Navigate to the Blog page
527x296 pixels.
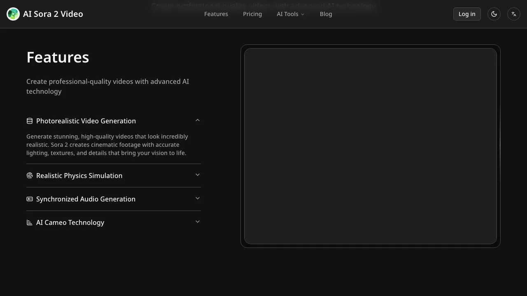click(326, 14)
